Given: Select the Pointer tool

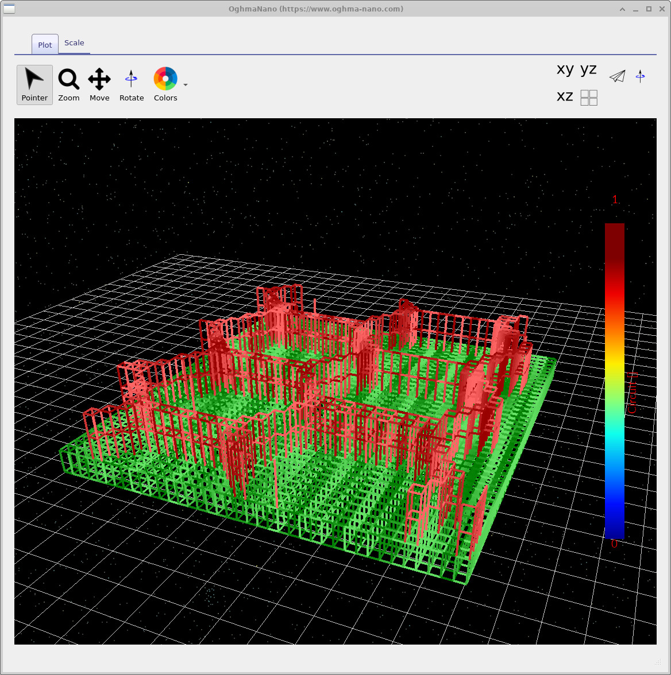Looking at the screenshot, I should coord(34,84).
